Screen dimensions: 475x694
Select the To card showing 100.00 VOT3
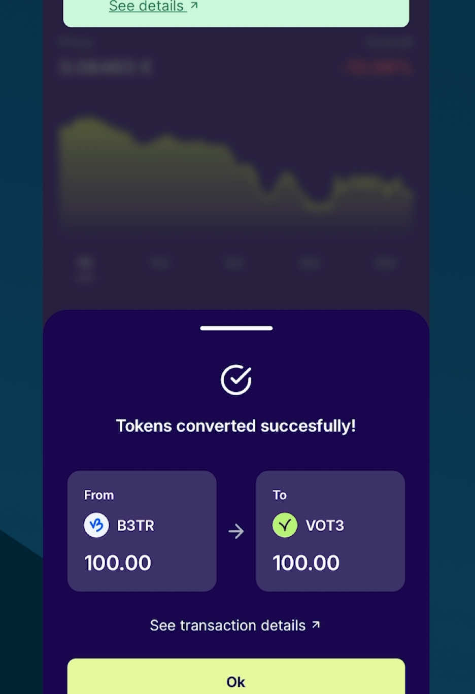[x=330, y=531]
